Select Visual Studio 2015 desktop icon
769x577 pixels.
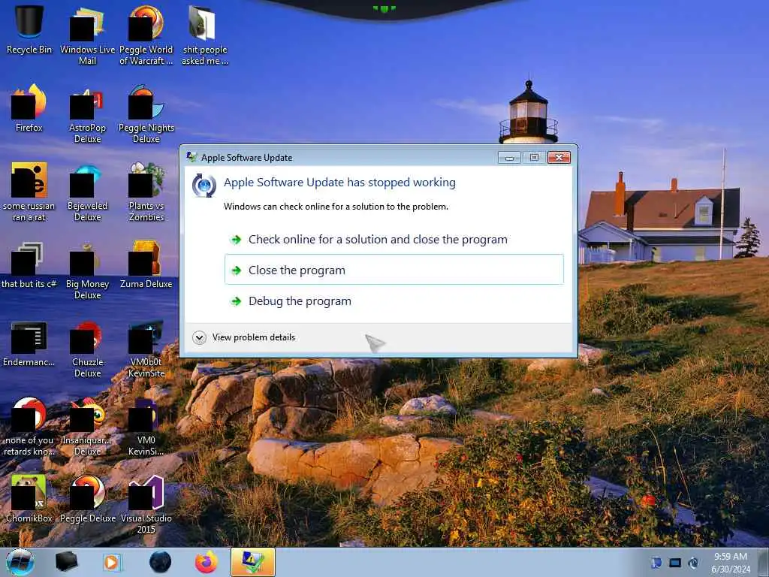click(146, 503)
